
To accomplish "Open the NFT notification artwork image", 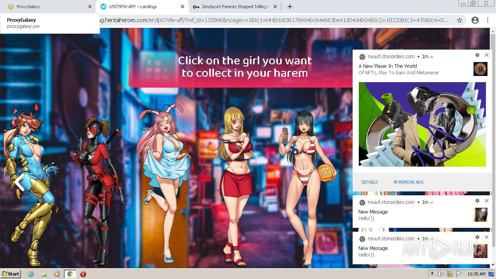I will 422,124.
